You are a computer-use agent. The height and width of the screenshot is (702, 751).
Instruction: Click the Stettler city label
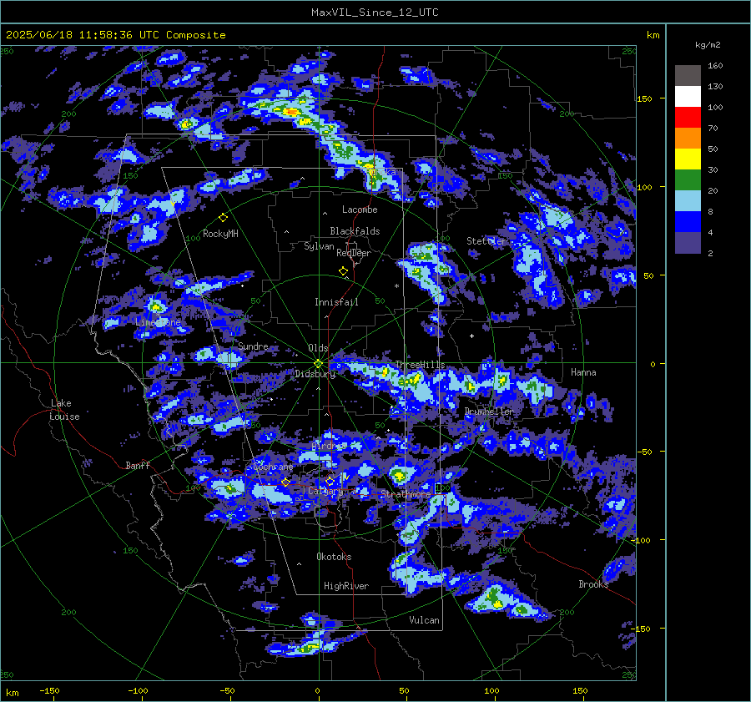point(486,241)
